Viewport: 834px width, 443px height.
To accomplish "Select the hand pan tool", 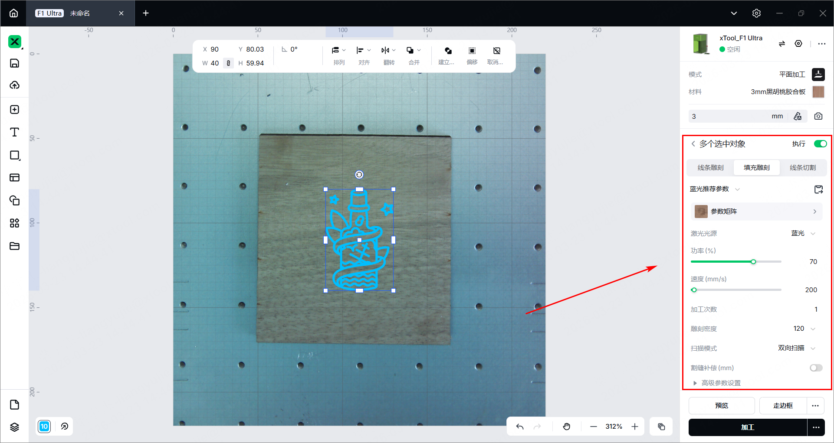I will (567, 427).
